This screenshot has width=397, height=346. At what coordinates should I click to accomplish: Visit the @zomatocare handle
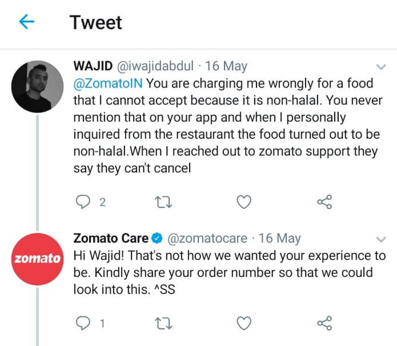tap(207, 239)
